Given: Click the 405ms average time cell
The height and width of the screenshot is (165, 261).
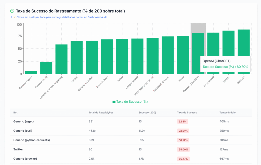Looking at the screenshot, I should (x=224, y=121).
